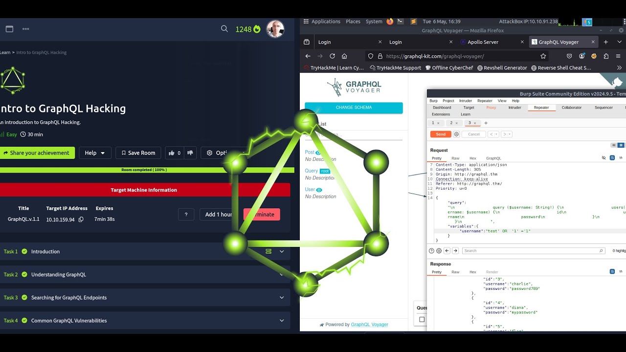
Task: Expand Task 3 Searching for GraphQL Endpoints
Action: [x=282, y=297]
